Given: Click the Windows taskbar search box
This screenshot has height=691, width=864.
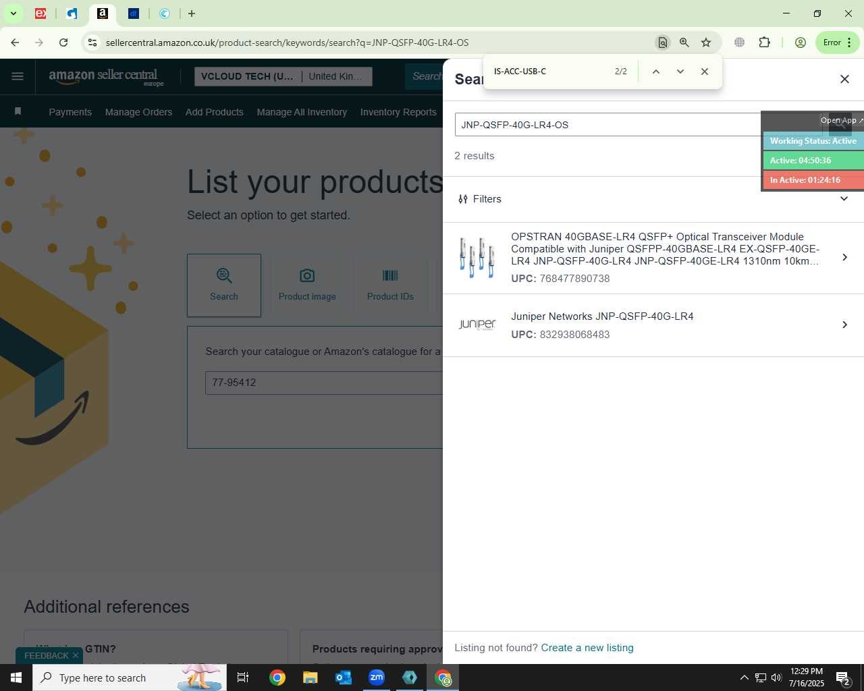Looking at the screenshot, I should [130, 678].
